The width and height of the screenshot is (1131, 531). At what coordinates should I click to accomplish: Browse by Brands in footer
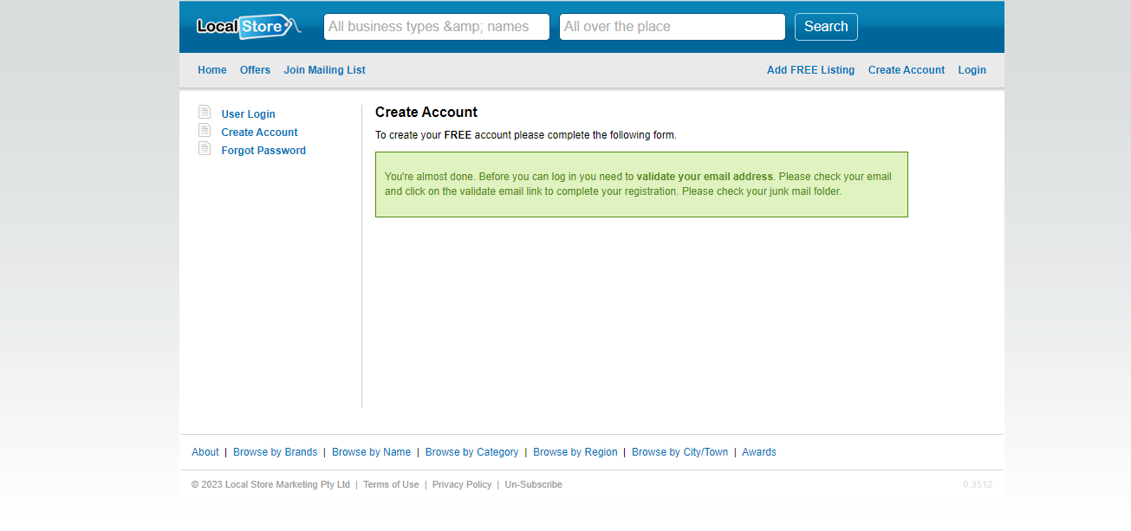coord(275,452)
